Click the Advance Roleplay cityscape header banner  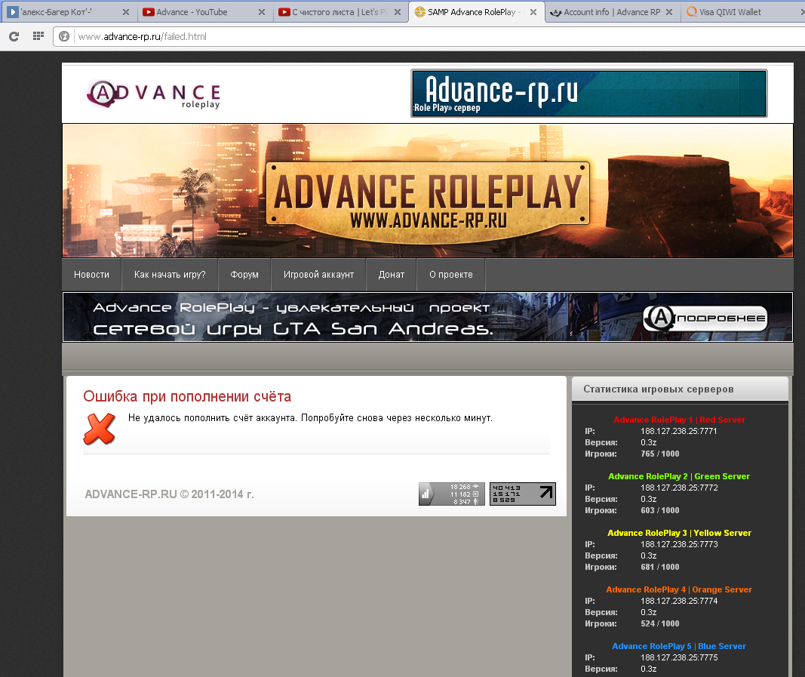point(428,190)
